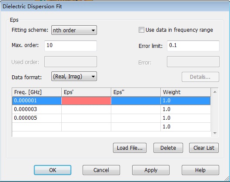Open the Fitting scheme dropdown

(x=74, y=30)
